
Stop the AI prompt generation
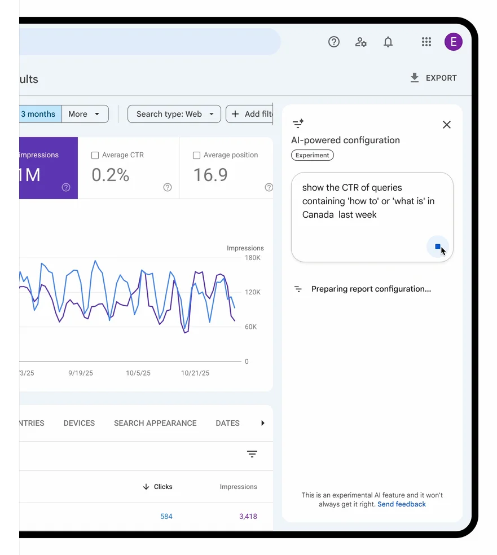(438, 247)
